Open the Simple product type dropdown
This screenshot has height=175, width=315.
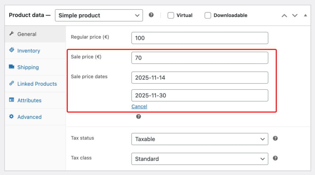[99, 15]
